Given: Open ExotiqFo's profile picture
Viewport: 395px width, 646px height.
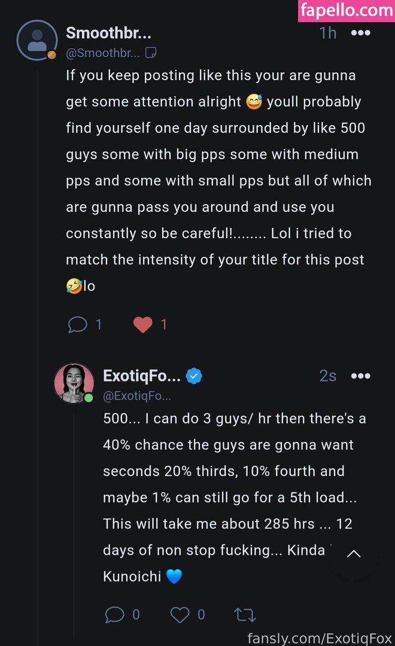Looking at the screenshot, I should pyautogui.click(x=74, y=383).
